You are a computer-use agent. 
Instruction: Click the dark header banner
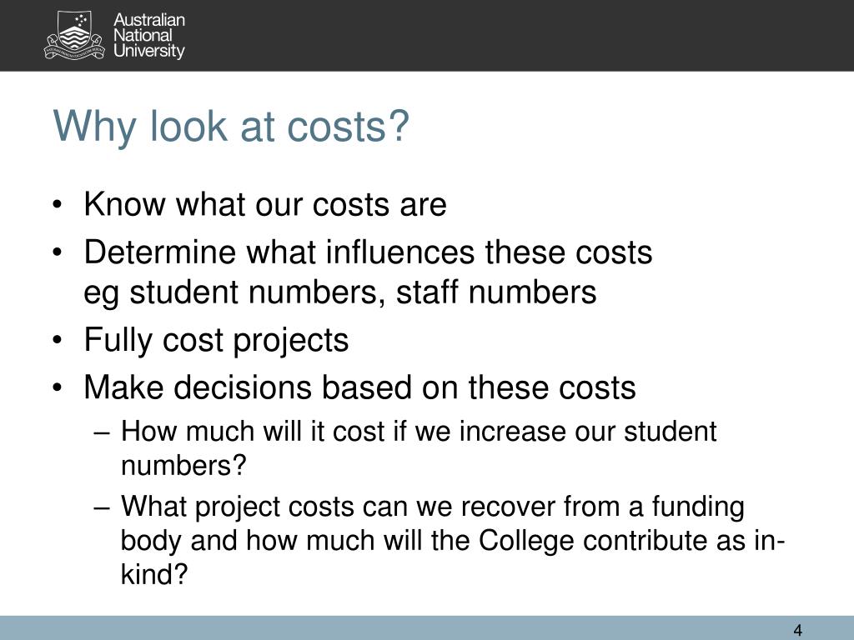(427, 35)
